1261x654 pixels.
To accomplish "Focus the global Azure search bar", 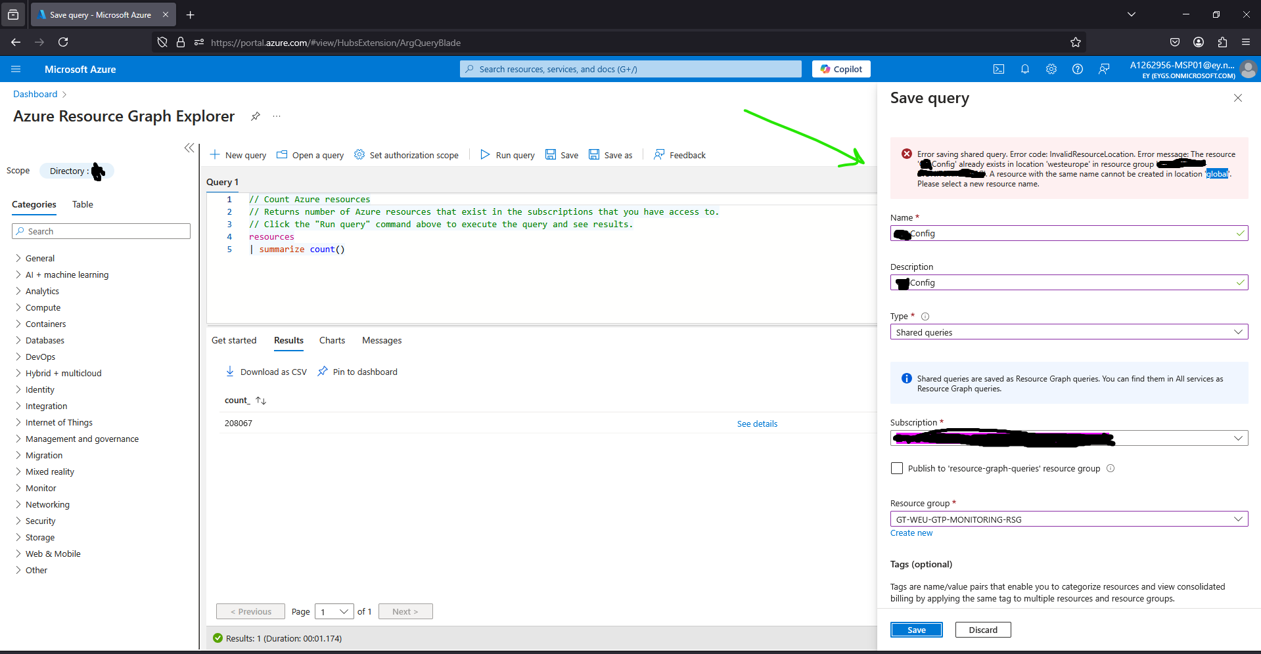I will coord(631,69).
